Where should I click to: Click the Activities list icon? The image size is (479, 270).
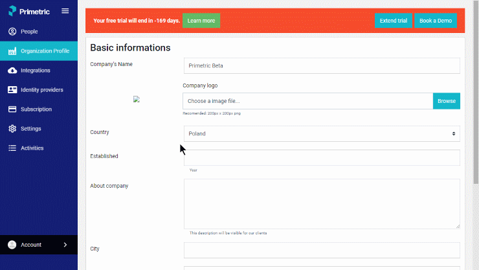coord(12,148)
